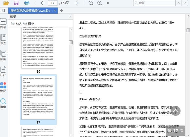Screen dimensions: 190x137
Task: Open the 预览 thumbnail preview panel
Action: click(3, 55)
